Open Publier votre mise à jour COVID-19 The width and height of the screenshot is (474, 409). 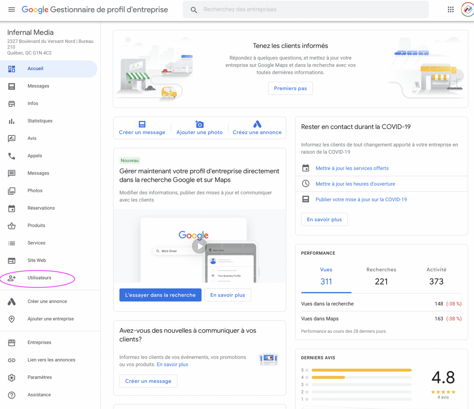click(x=361, y=200)
